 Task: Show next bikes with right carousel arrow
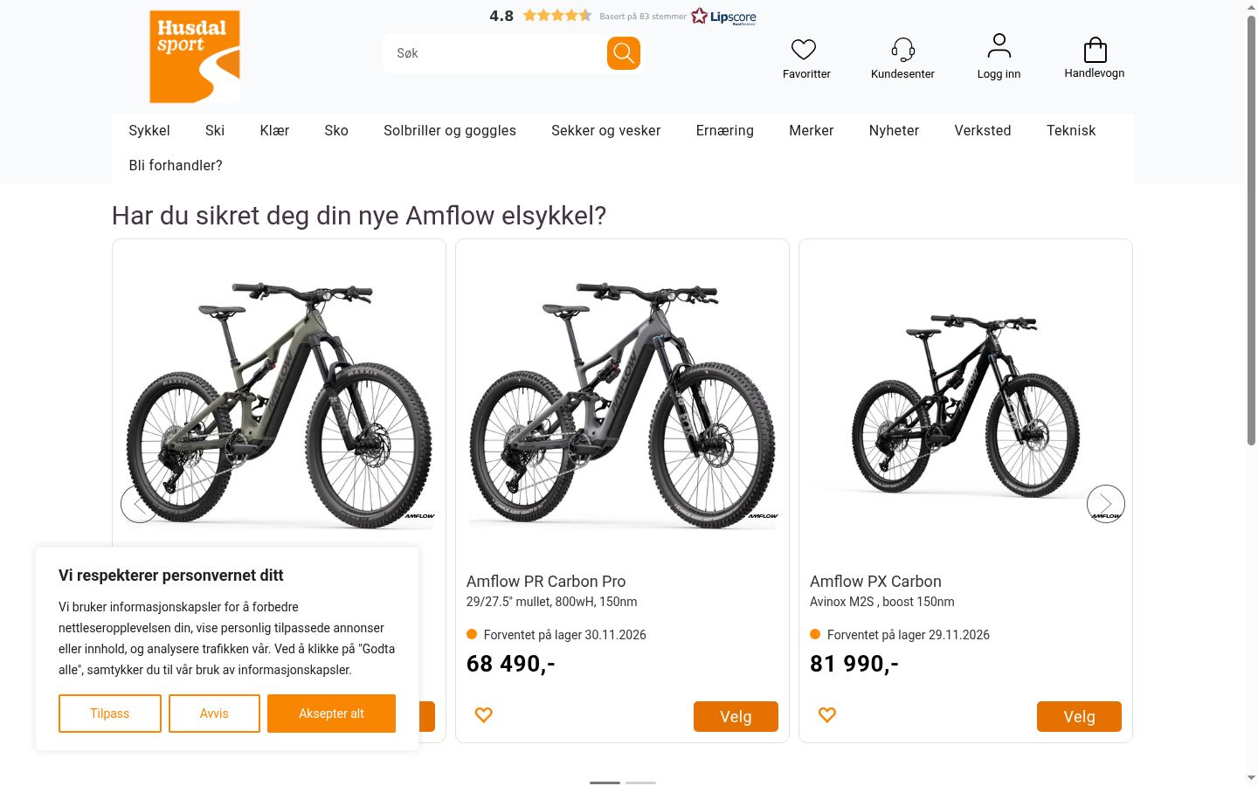(x=1106, y=504)
